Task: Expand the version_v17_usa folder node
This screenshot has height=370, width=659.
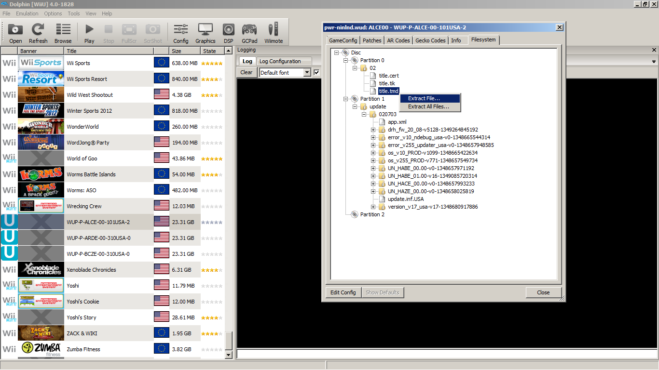Action: click(x=373, y=207)
